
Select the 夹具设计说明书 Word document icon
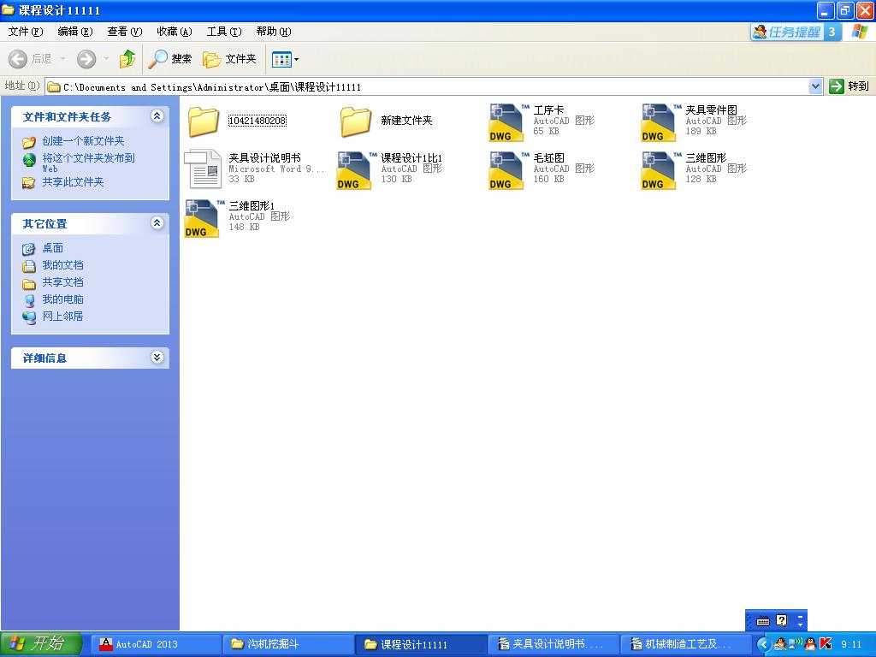point(203,169)
